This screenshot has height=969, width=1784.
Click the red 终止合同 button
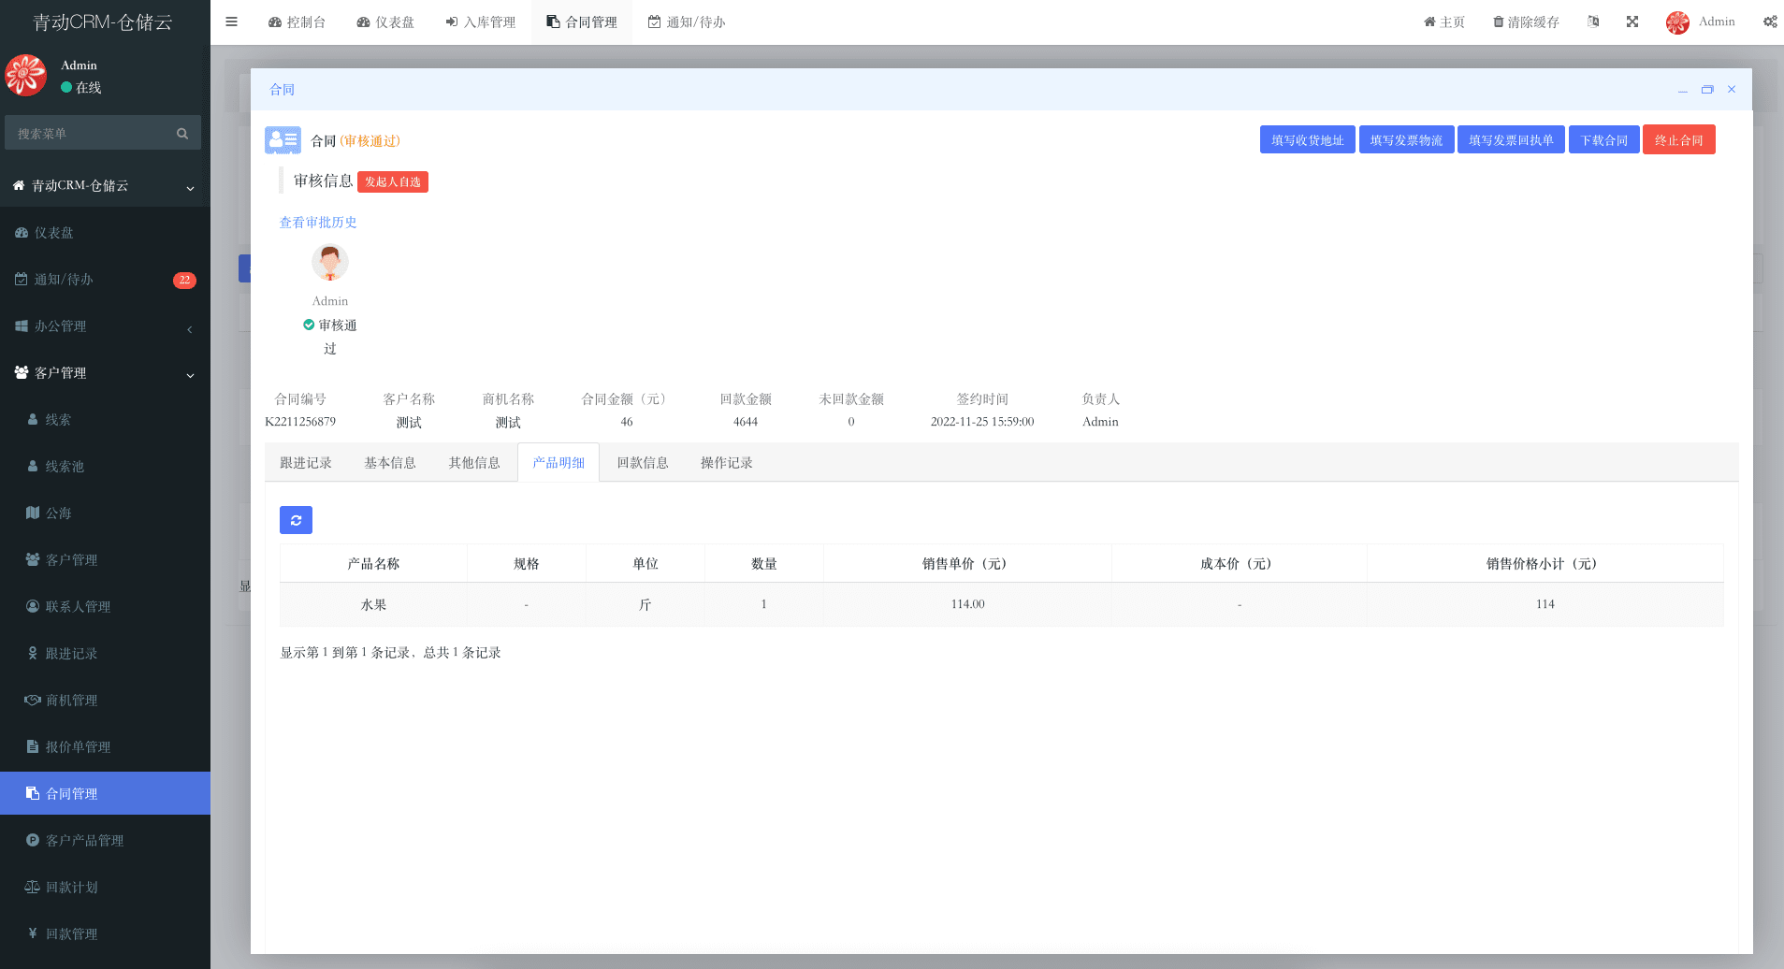tap(1678, 140)
